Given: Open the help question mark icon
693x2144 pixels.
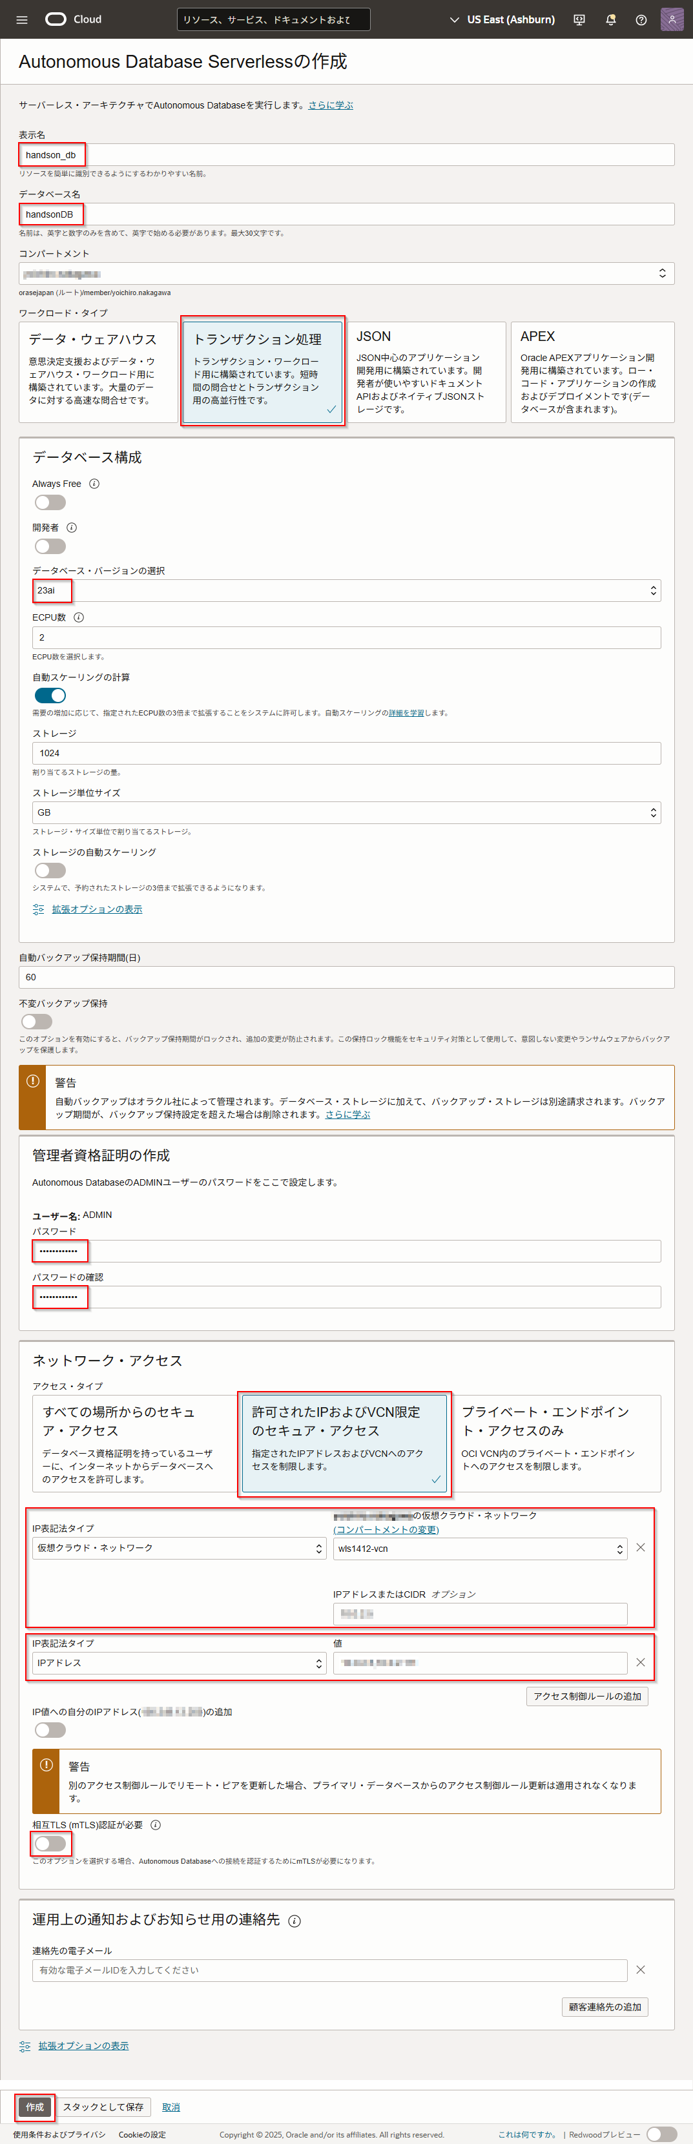Looking at the screenshot, I should pos(641,19).
